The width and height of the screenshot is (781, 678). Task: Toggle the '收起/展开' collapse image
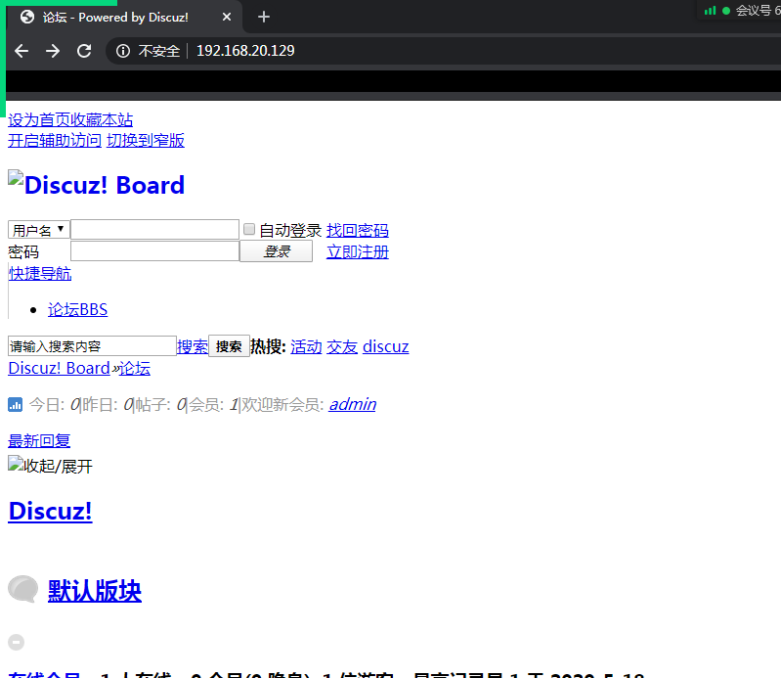pyautogui.click(x=50, y=466)
